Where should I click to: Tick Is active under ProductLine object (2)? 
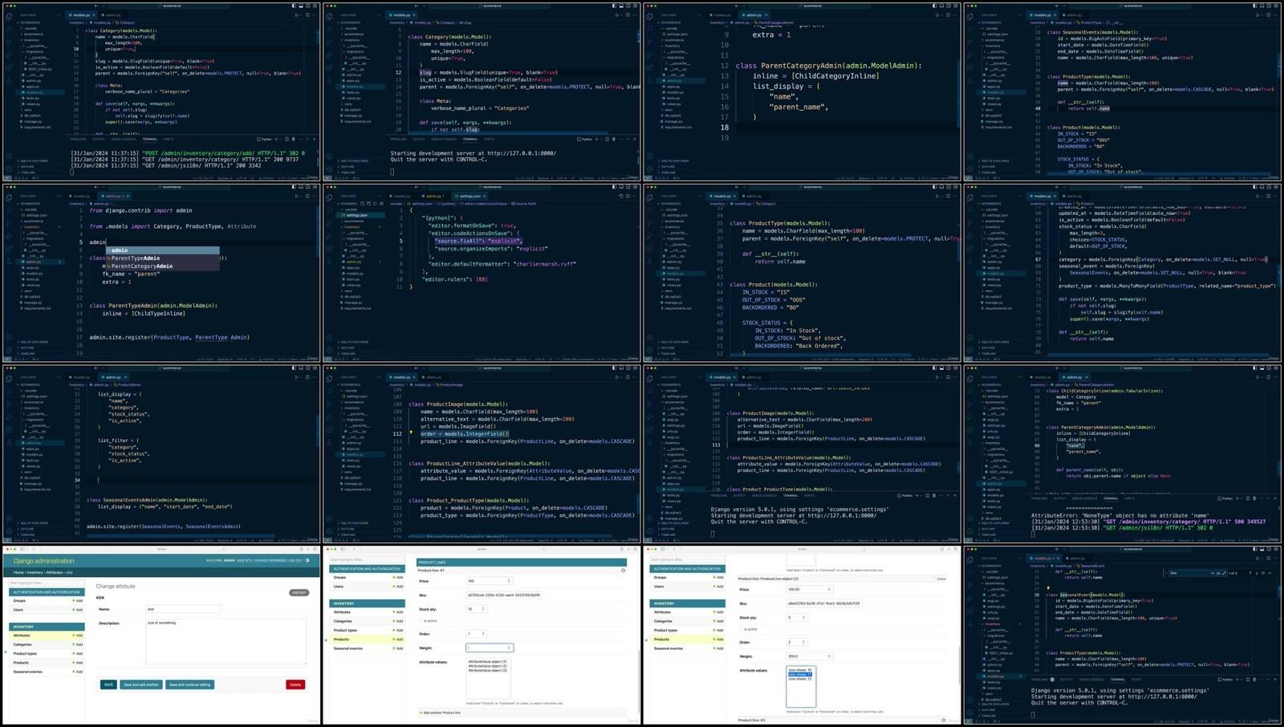(742, 629)
